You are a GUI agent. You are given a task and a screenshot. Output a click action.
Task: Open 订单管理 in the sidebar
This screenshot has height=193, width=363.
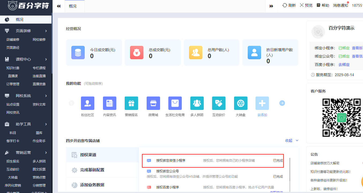pyautogui.click(x=13, y=84)
